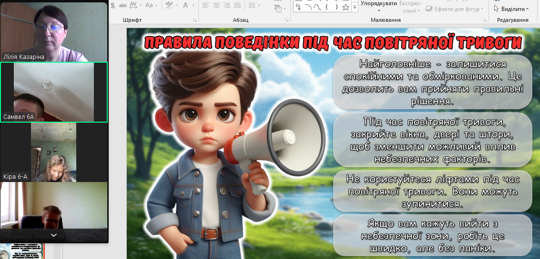Image resolution: width=540 pixels, height=259 pixels.
Task: Toggle text shadow formatting
Action: [x=112, y=5]
